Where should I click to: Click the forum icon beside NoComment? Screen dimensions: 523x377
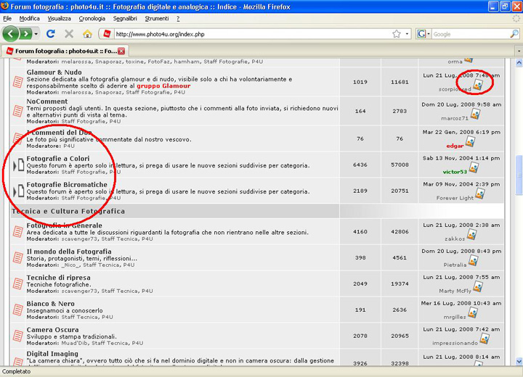19,107
